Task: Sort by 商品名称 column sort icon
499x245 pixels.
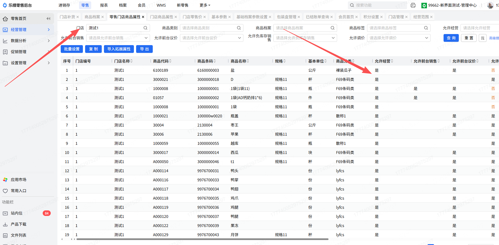Action: click(248, 61)
